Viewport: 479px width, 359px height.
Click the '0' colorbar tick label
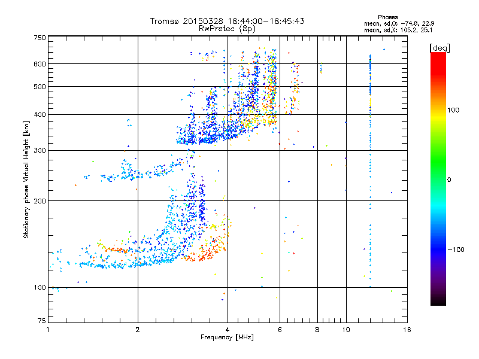pyautogui.click(x=448, y=180)
